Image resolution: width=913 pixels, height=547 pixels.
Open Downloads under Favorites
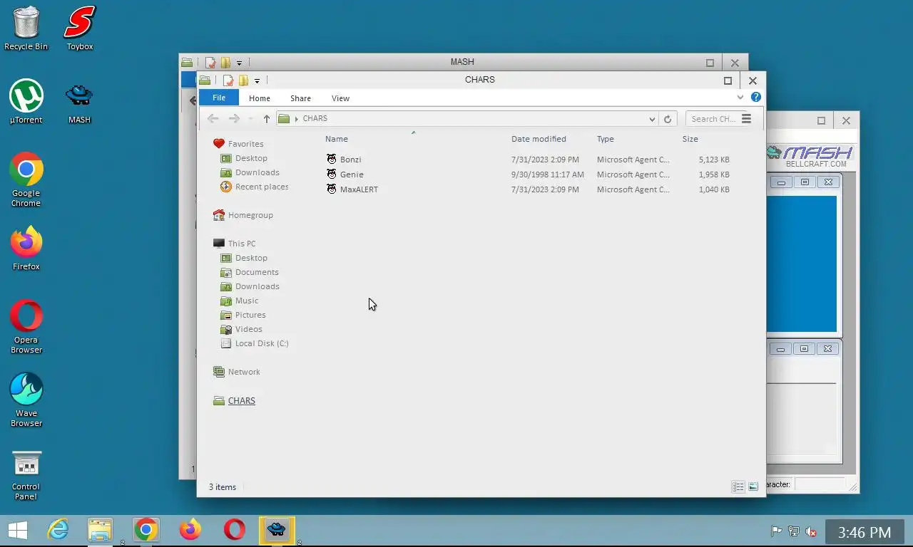(257, 172)
